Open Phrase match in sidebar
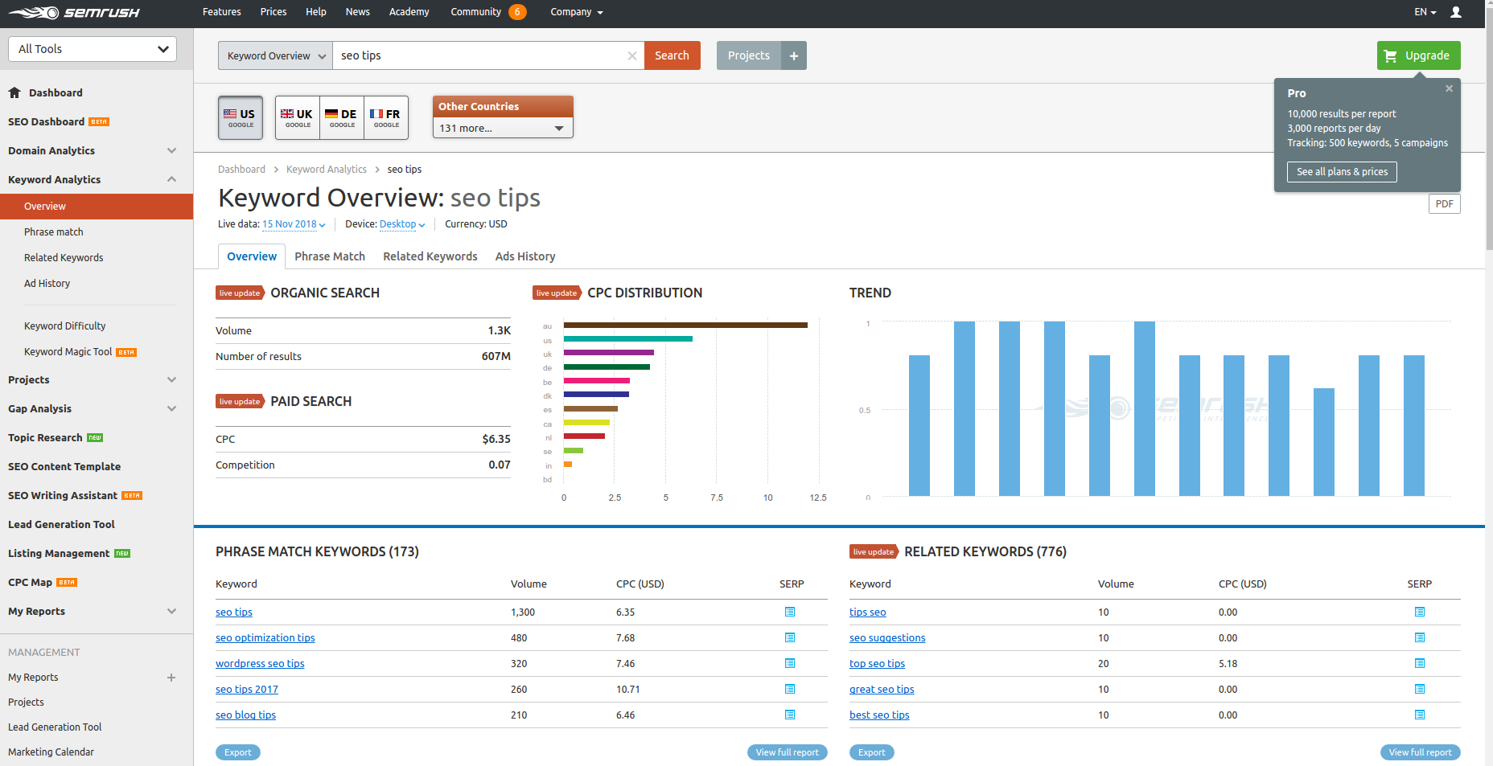Screen dimensions: 1493x766 54,232
